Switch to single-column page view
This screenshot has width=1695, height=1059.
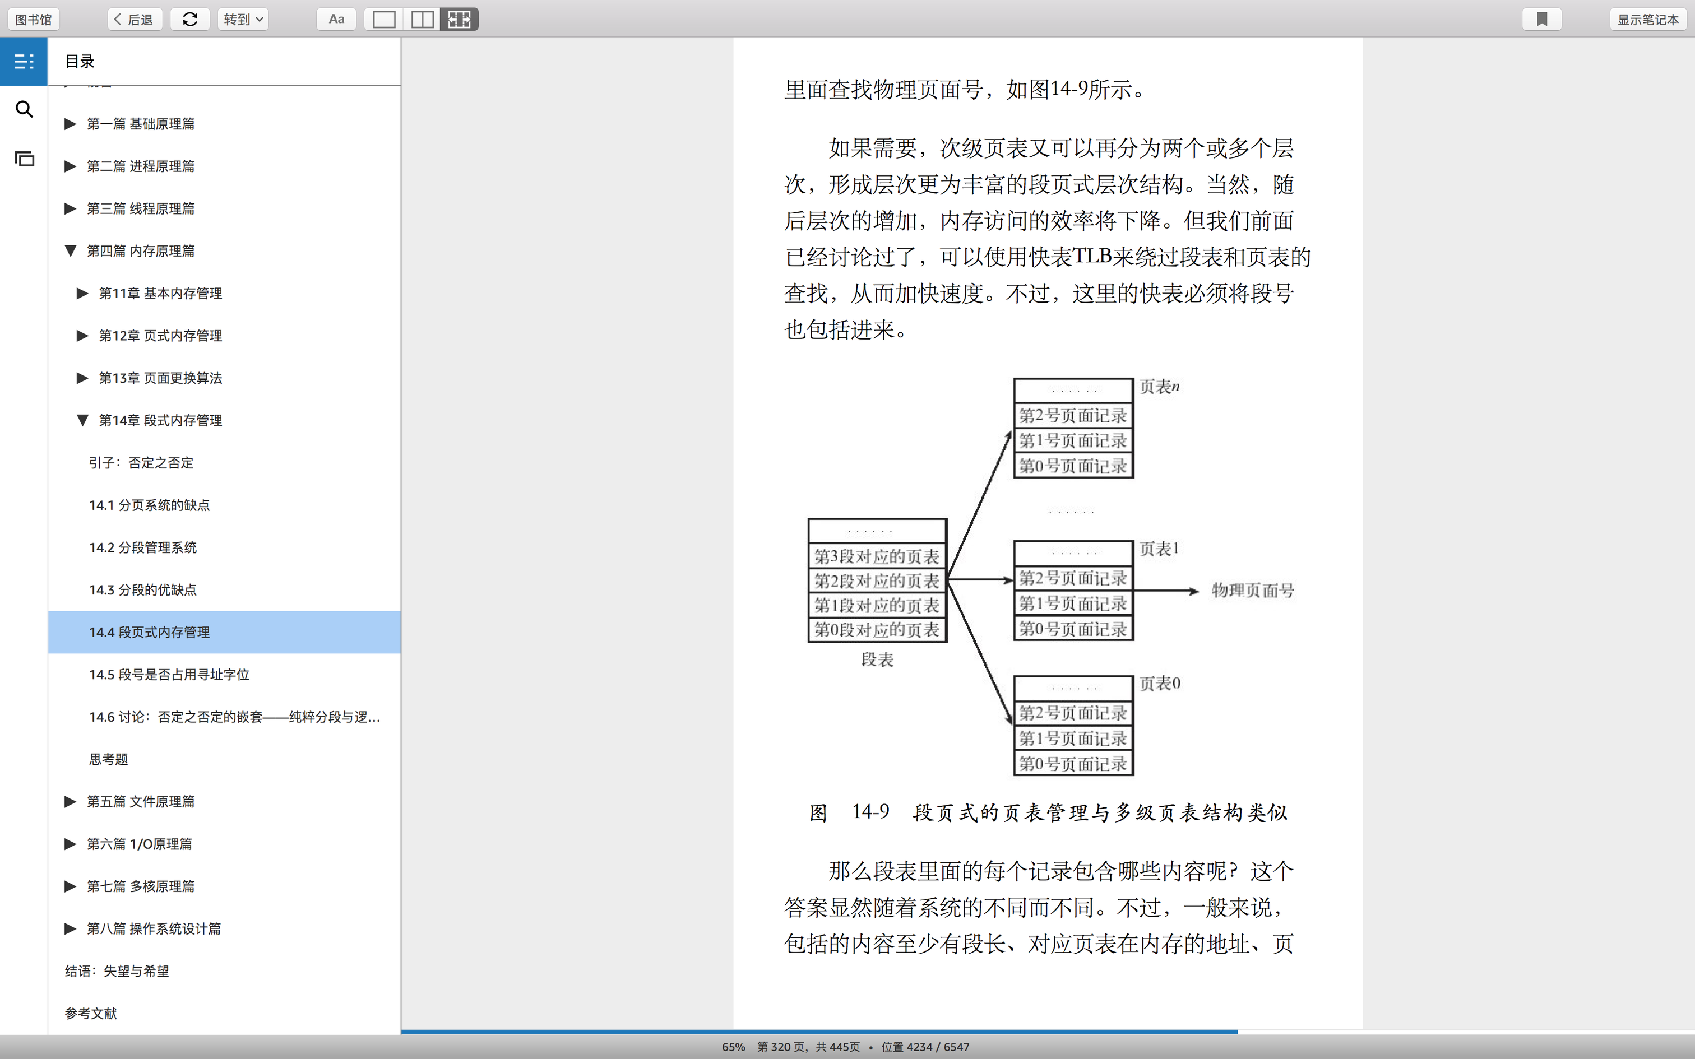click(x=384, y=20)
